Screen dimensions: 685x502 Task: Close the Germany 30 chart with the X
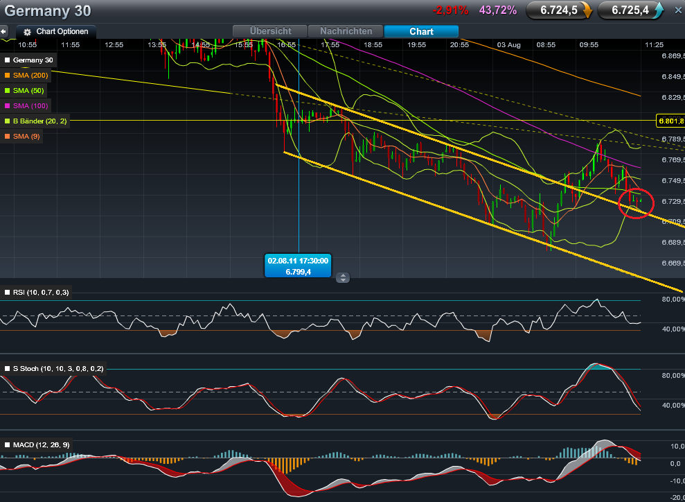[678, 10]
